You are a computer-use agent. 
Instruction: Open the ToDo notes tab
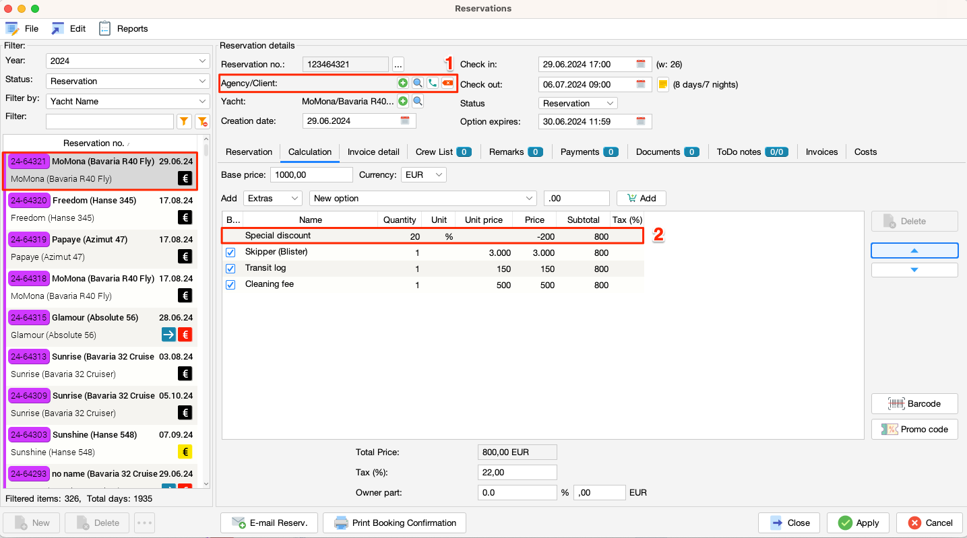point(752,152)
